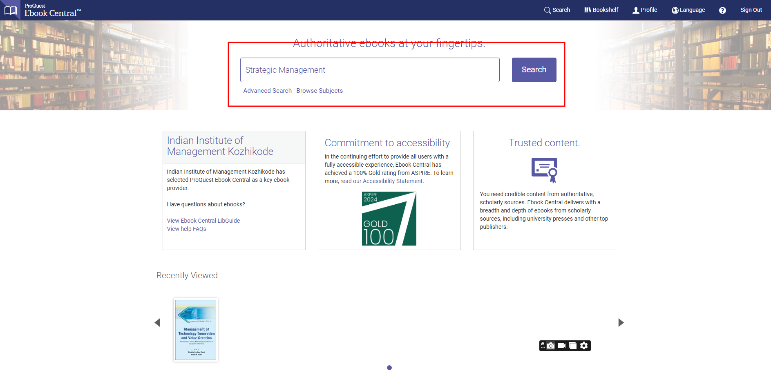771x371 pixels.
Task: Open the recently viewed book cover thumbnail
Action: (x=196, y=330)
